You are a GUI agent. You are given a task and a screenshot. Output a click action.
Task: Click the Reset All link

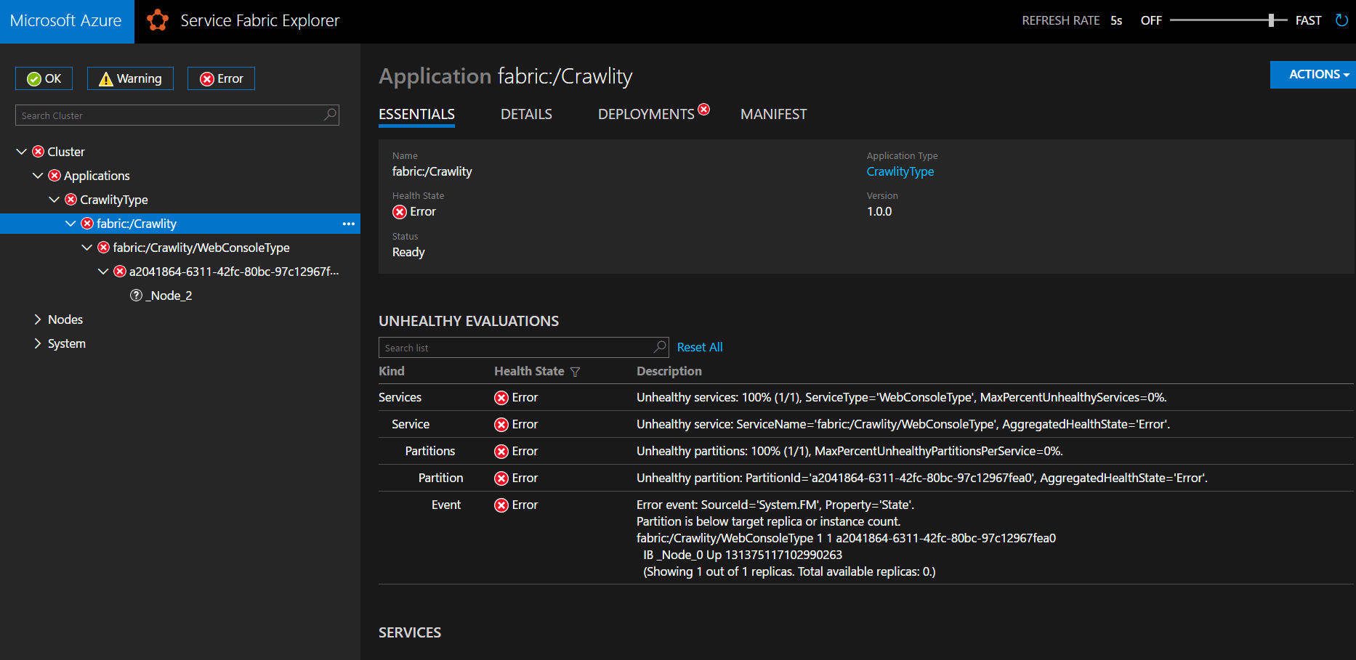699,346
